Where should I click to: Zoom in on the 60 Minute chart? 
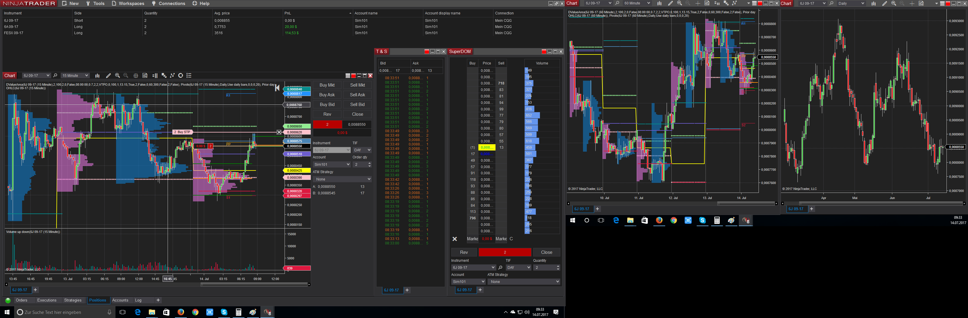click(x=679, y=3)
